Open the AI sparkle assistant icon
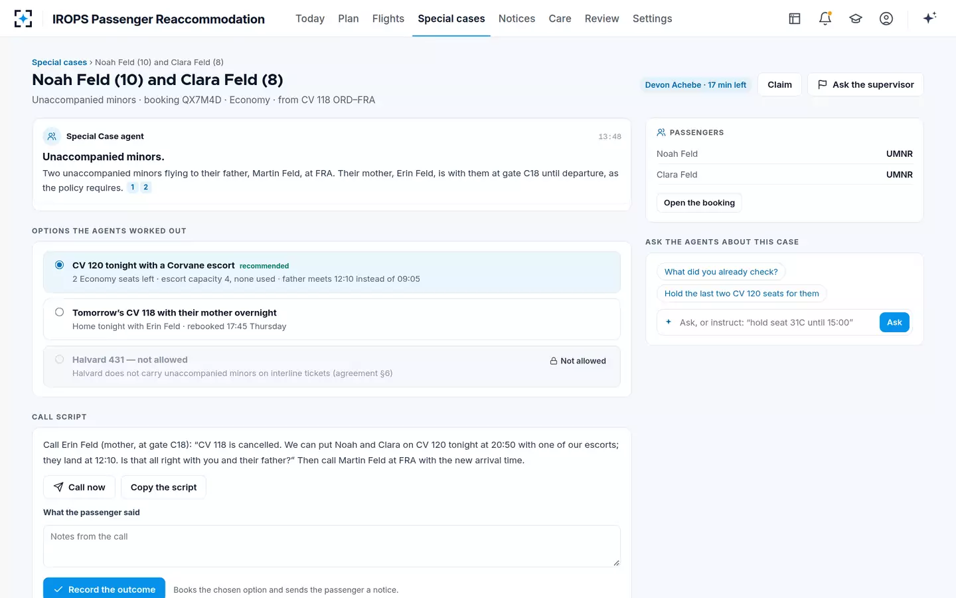This screenshot has width=956, height=598. (929, 18)
